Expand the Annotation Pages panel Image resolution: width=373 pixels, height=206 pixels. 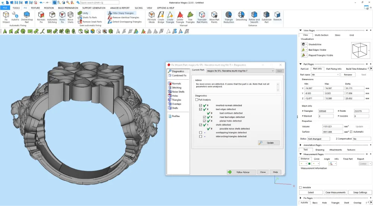pyautogui.click(x=301, y=145)
